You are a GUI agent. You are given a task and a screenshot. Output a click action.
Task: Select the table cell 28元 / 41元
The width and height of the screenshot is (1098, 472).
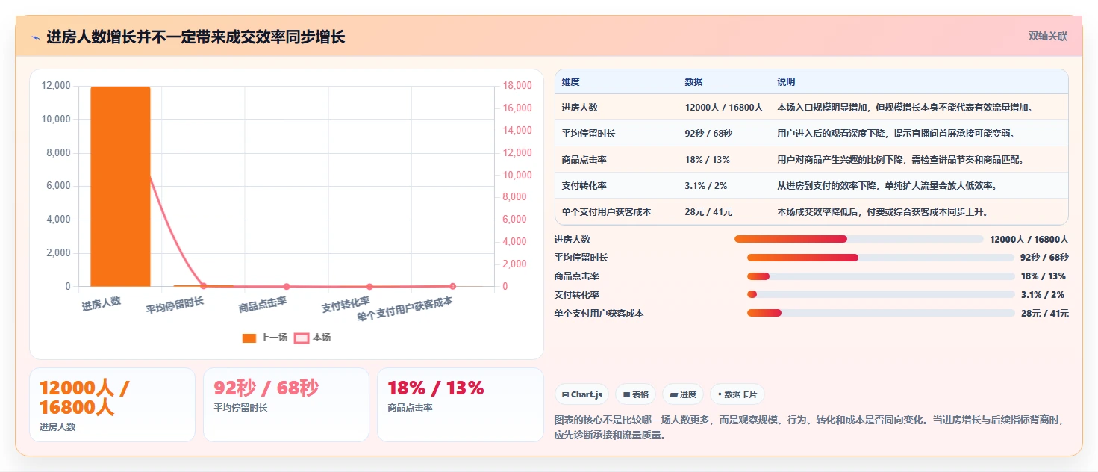[708, 212]
